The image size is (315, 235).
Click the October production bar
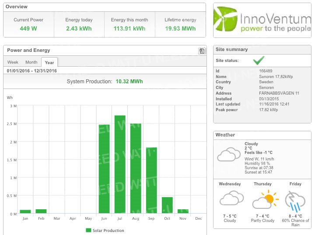pos(167,204)
